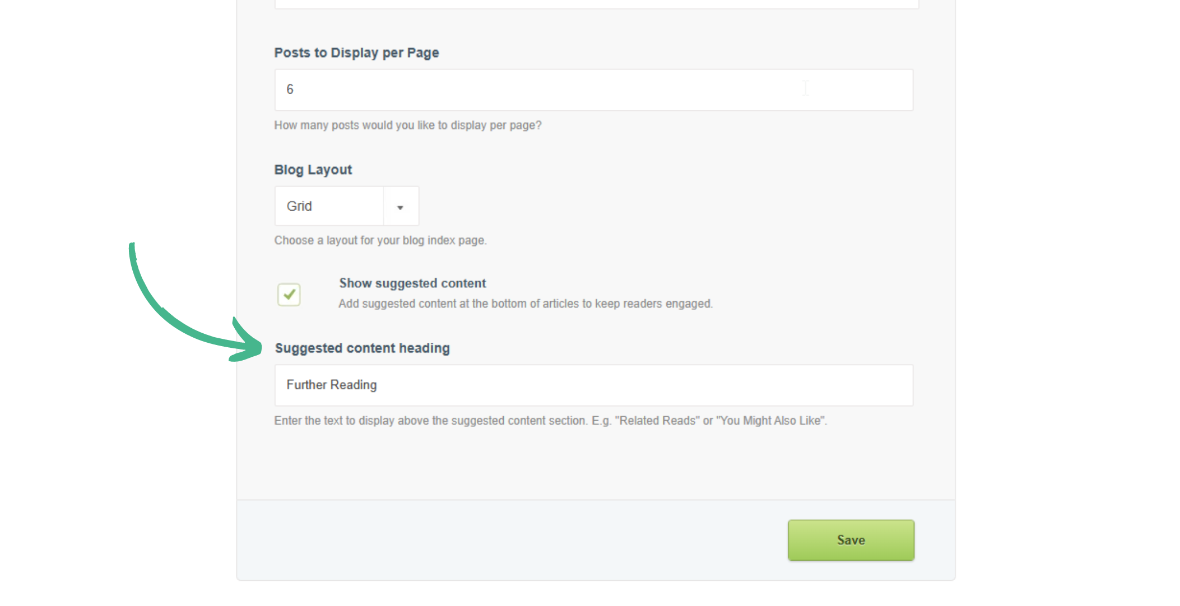Click the Suggested content heading label
Screen dimensions: 1180x606
pyautogui.click(x=362, y=348)
